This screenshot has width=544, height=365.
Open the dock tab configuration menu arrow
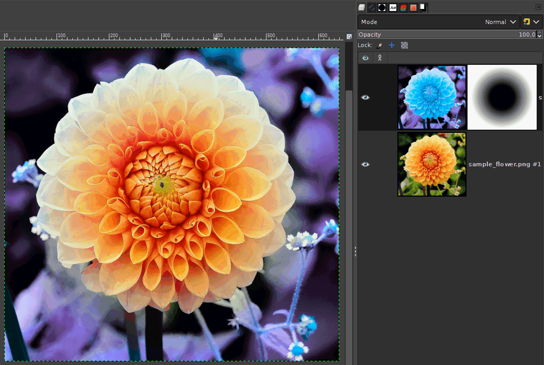click(x=538, y=7)
